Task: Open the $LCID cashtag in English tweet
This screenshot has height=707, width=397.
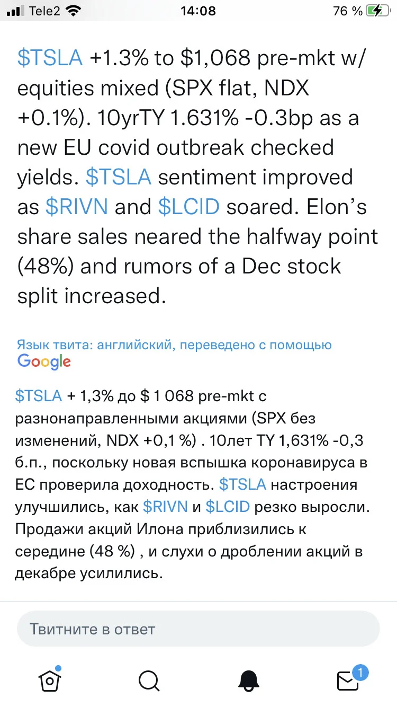Action: 188,207
